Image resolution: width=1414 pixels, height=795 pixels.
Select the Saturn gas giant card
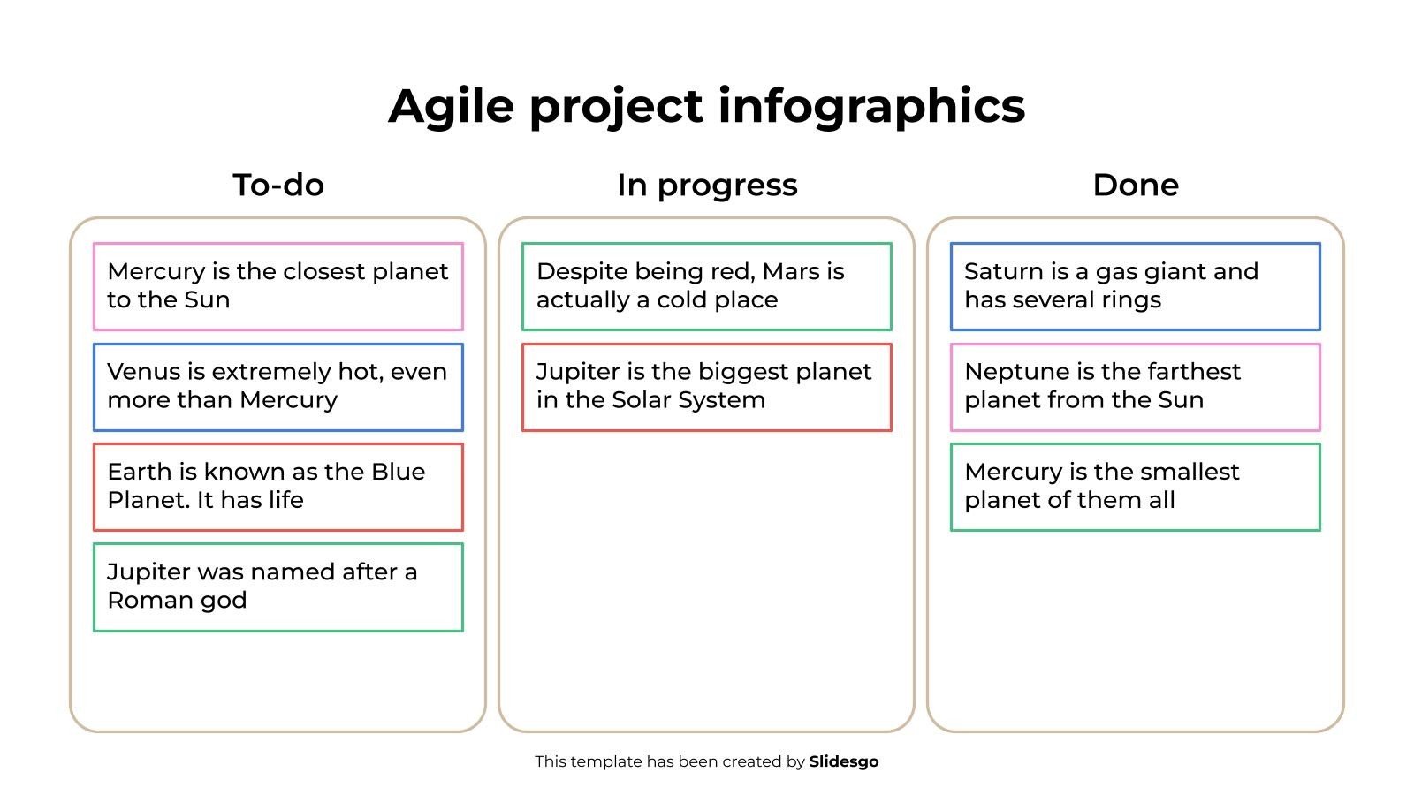(1136, 287)
